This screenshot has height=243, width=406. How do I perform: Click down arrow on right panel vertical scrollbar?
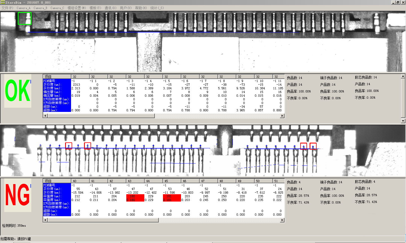[403, 121]
